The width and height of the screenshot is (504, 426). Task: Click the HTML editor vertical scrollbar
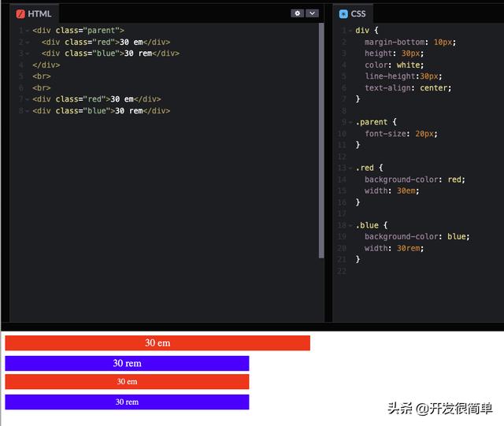point(321,140)
